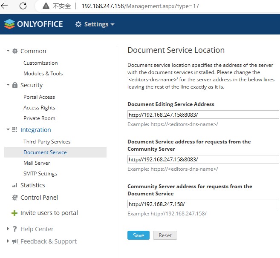
Task: Click the Document Editing Service Address field
Action: tap(203, 115)
